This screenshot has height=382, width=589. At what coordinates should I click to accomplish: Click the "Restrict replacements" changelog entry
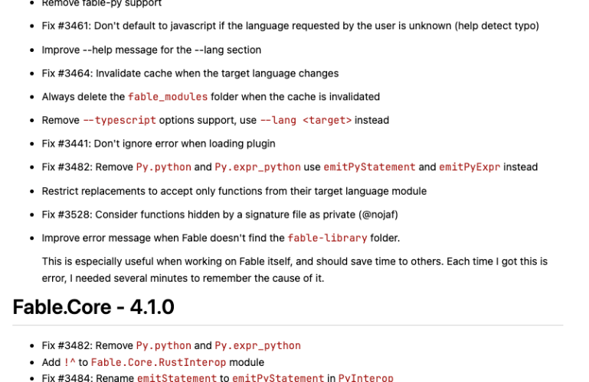pyautogui.click(x=234, y=191)
